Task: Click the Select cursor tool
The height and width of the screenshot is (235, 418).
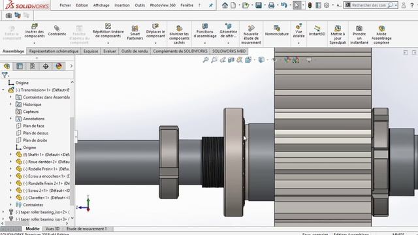Action: (x=297, y=5)
